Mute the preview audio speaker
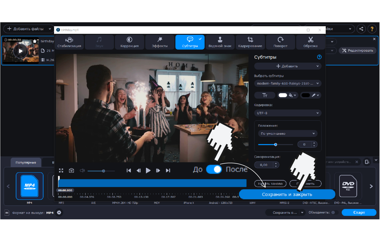 [82, 170]
